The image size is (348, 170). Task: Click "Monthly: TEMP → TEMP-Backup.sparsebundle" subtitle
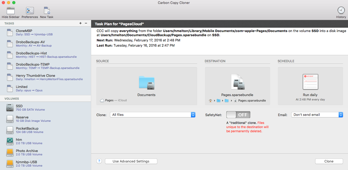click(x=48, y=68)
